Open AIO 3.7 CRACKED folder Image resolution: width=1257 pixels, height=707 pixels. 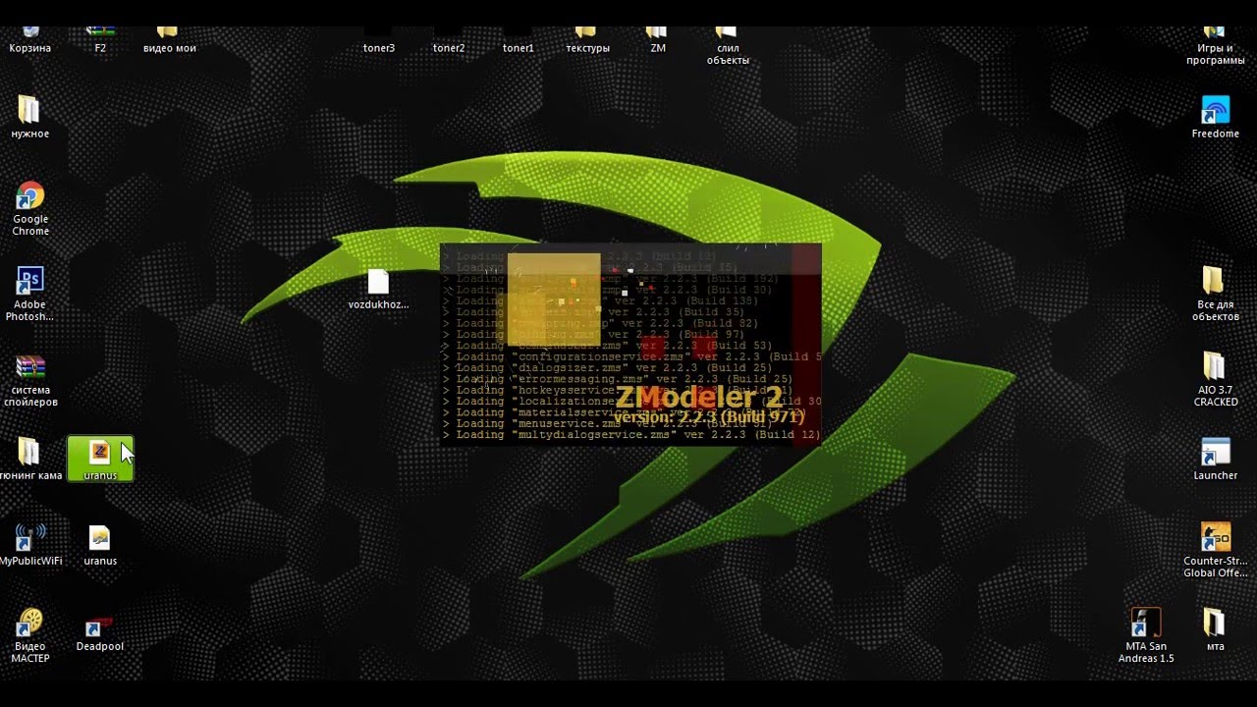pyautogui.click(x=1216, y=380)
